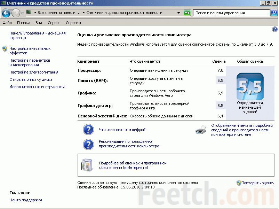Viewport: 279px width, 209px height.
Task: Click 'Повторить оценку' to rerun assessment
Action: click(x=258, y=183)
